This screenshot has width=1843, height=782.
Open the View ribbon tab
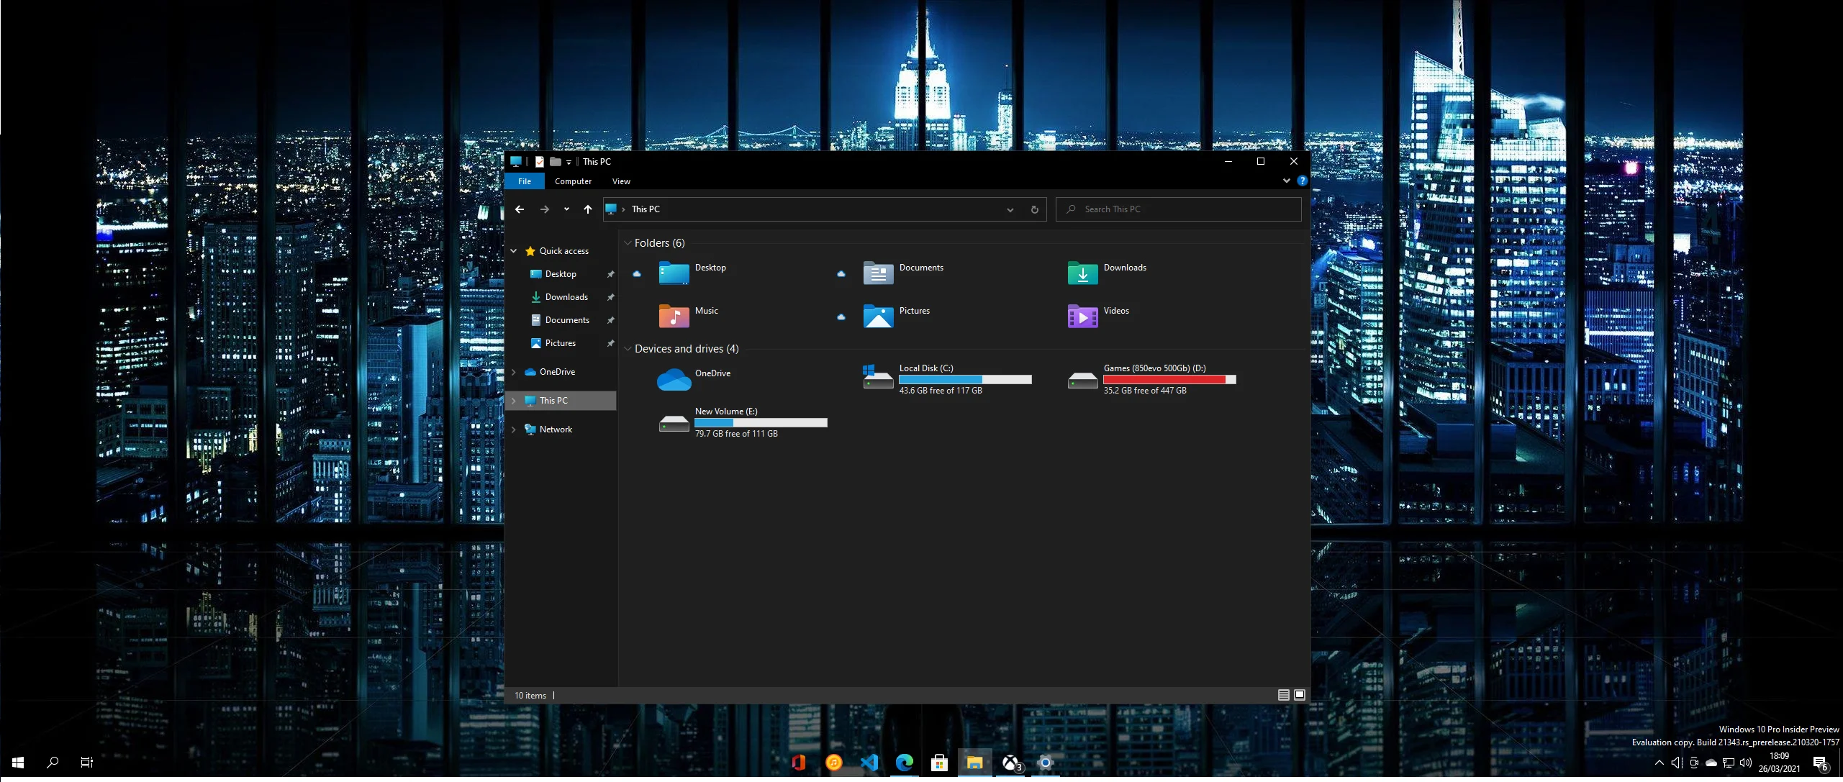coord(621,181)
